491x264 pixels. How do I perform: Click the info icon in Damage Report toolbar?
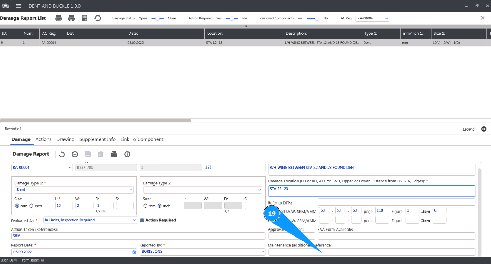[x=127, y=154]
